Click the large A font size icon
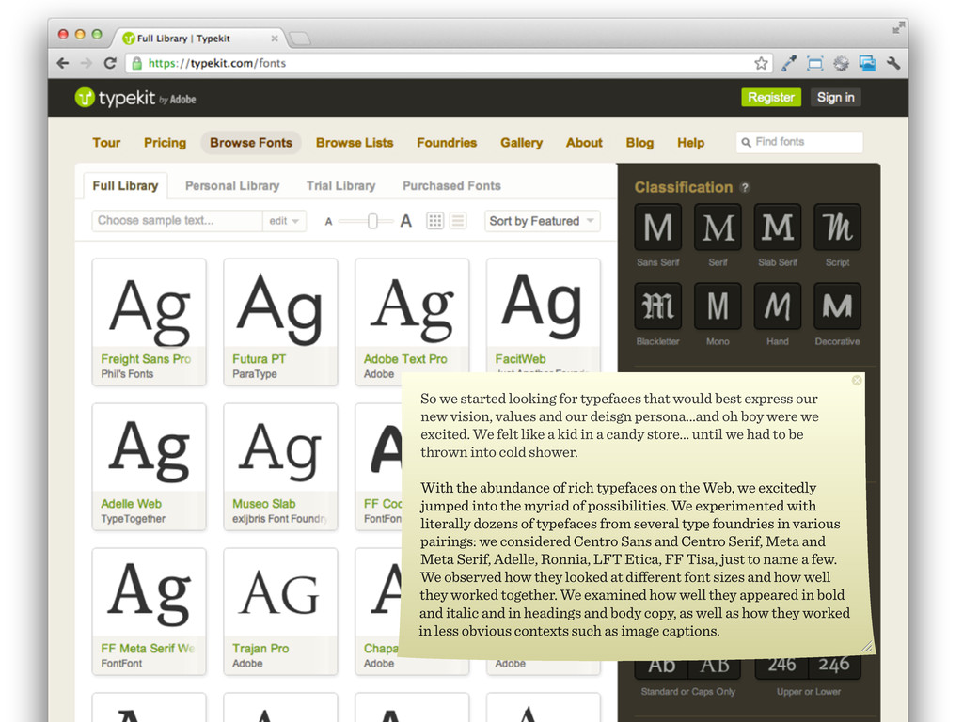Image resolution: width=963 pixels, height=722 pixels. [x=406, y=221]
